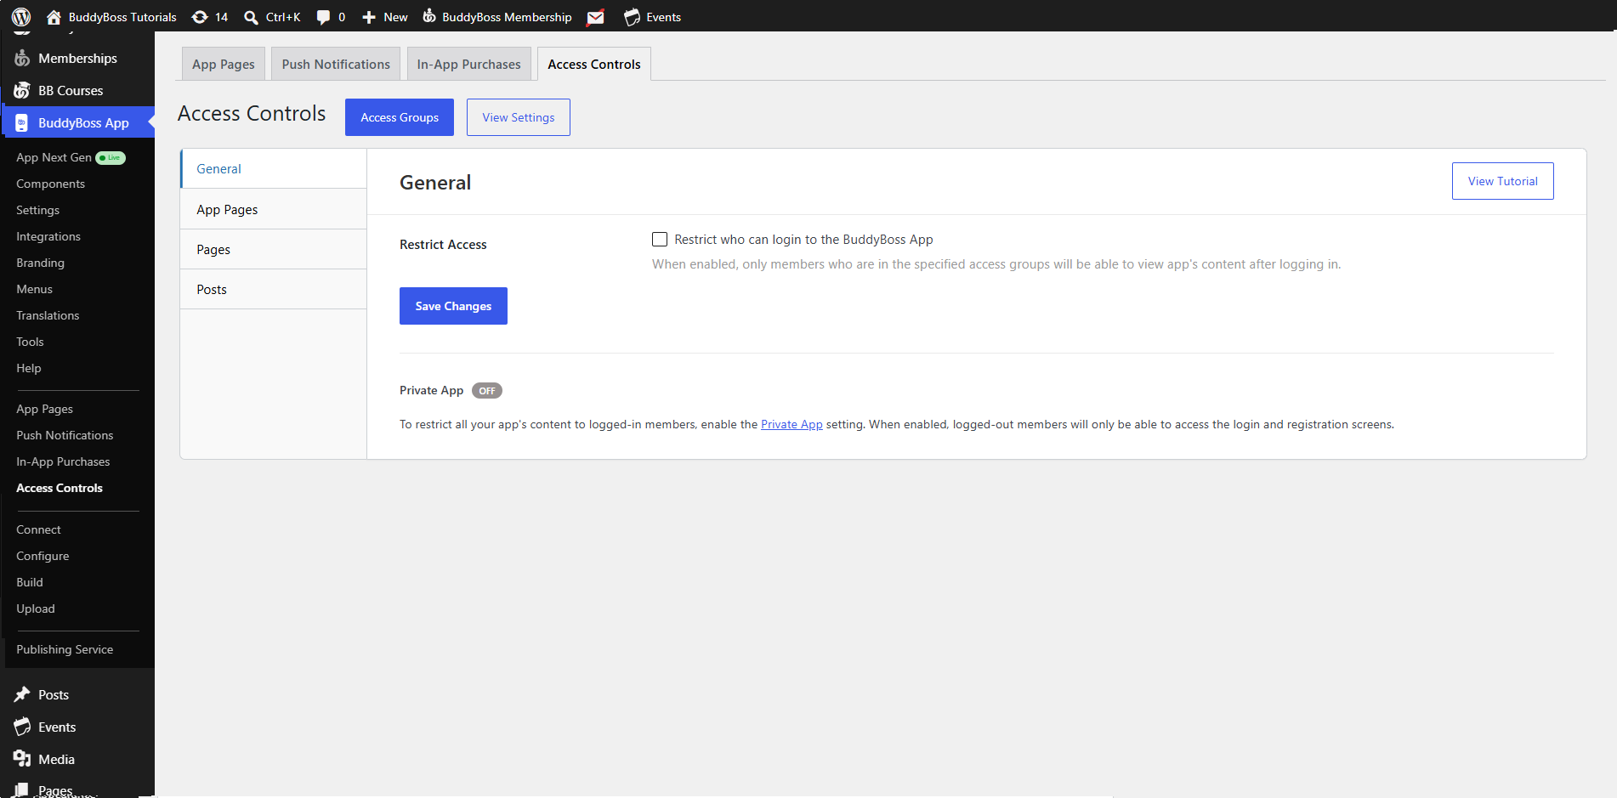
Task: Open Components submenu item
Action: coord(50,184)
